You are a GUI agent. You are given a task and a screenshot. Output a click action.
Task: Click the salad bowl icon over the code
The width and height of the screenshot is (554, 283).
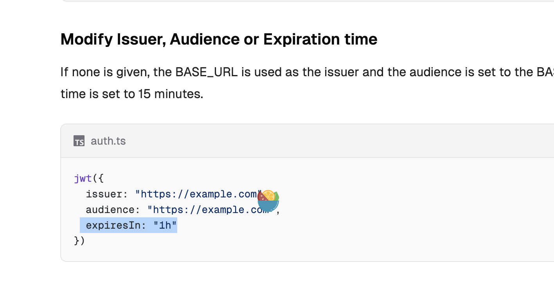[268, 201]
